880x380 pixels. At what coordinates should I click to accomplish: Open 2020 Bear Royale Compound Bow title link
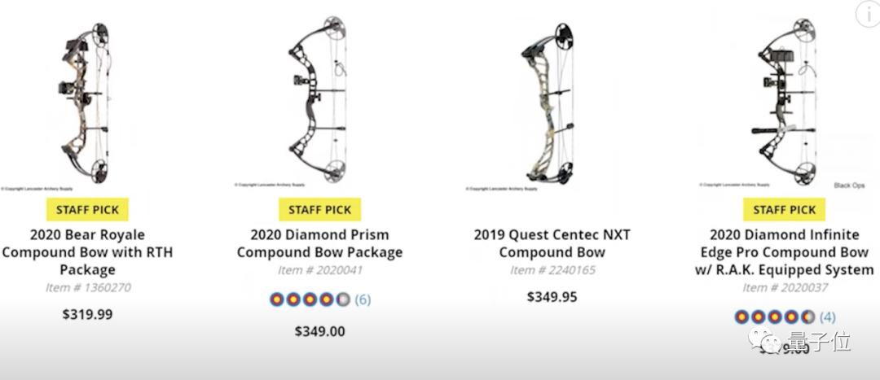point(87,252)
